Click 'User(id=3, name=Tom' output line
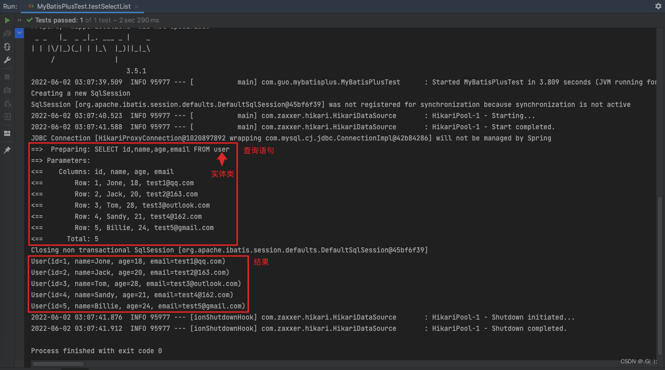This screenshot has width=665, height=370. point(136,283)
